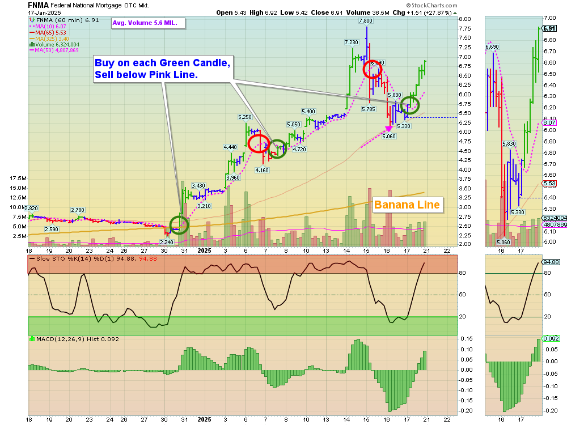Click the 4.720 price label
The height and width of the screenshot is (425, 567).
pyautogui.click(x=299, y=149)
